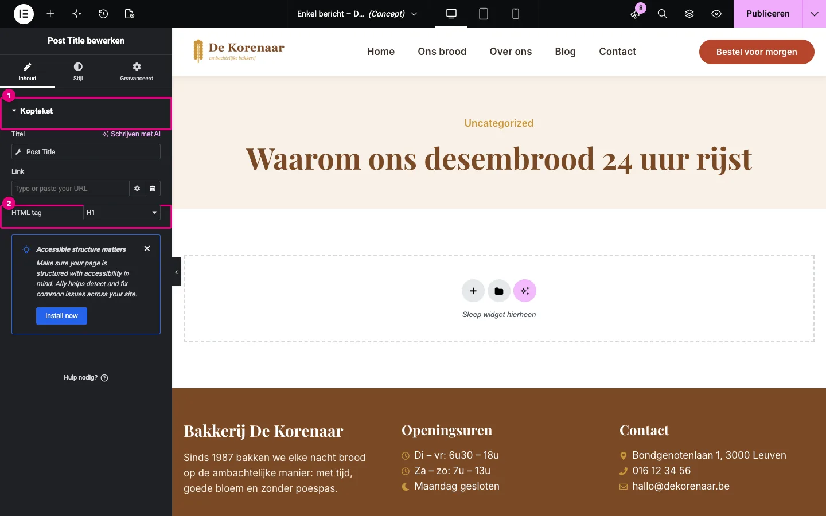Open the Hulp nodig help icon
826x516 pixels.
pos(104,378)
